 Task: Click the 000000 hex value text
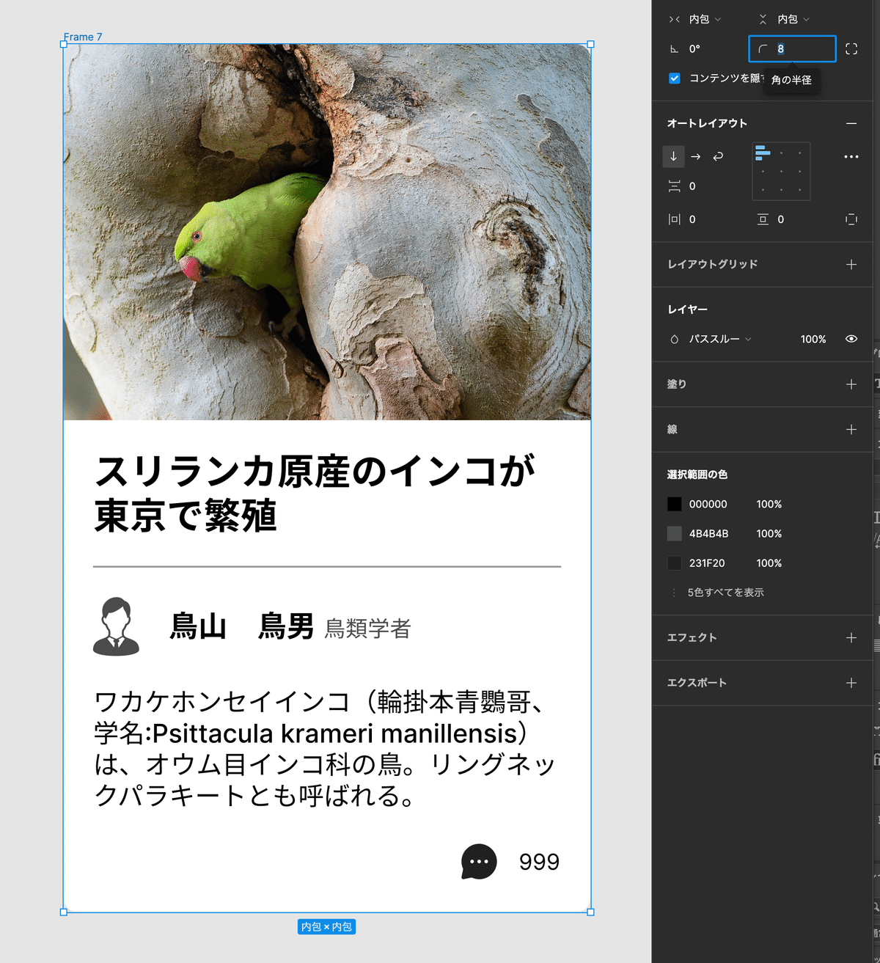click(708, 504)
